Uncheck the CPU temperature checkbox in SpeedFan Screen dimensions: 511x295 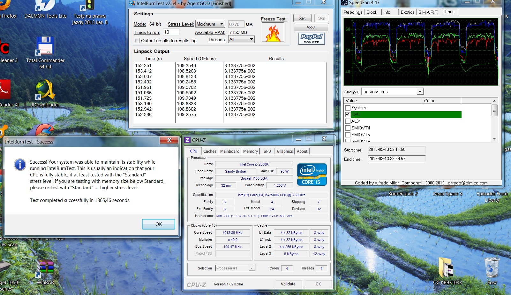pos(348,114)
